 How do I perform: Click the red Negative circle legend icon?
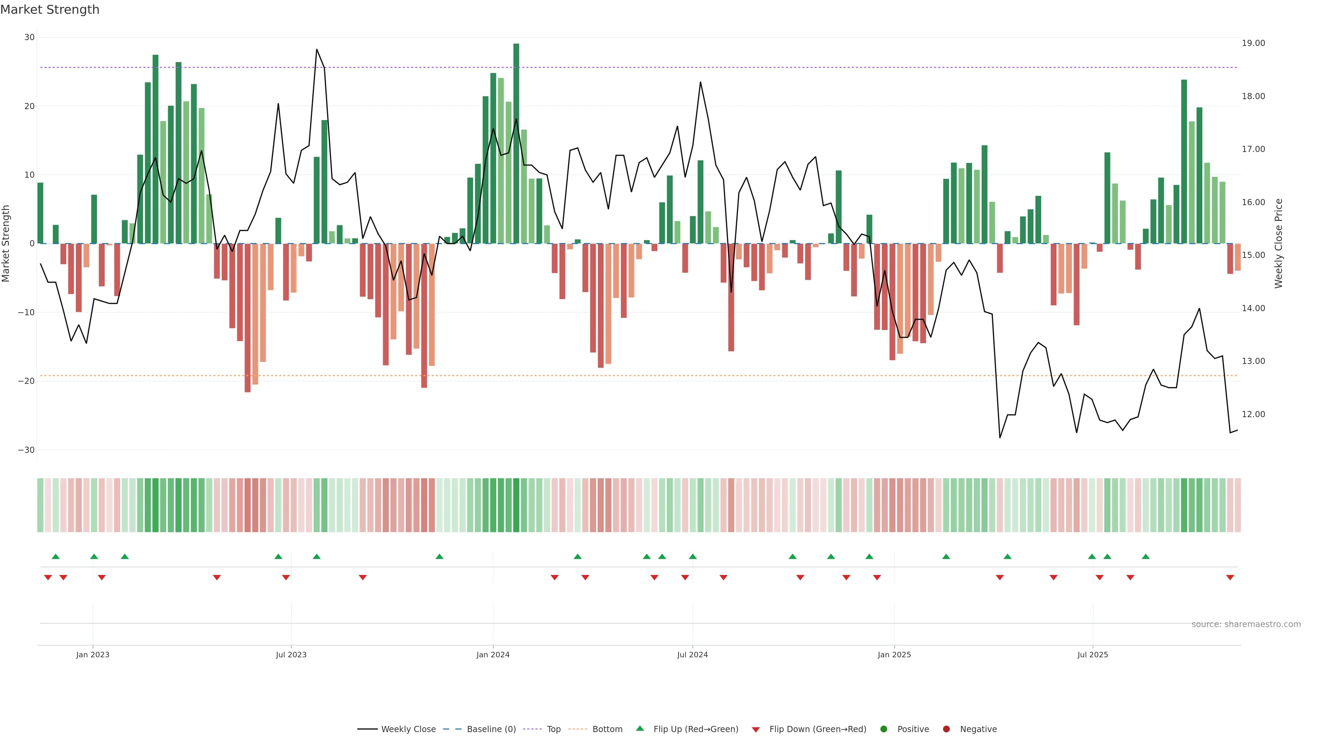tap(946, 729)
